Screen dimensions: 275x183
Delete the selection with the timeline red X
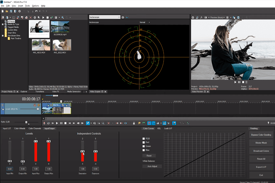pos(108,123)
